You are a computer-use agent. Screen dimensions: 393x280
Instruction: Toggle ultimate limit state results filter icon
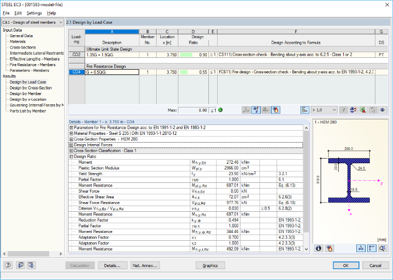[x=256, y=110]
